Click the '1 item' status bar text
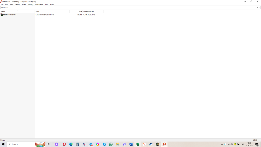261x147 pixels. (x=3, y=140)
